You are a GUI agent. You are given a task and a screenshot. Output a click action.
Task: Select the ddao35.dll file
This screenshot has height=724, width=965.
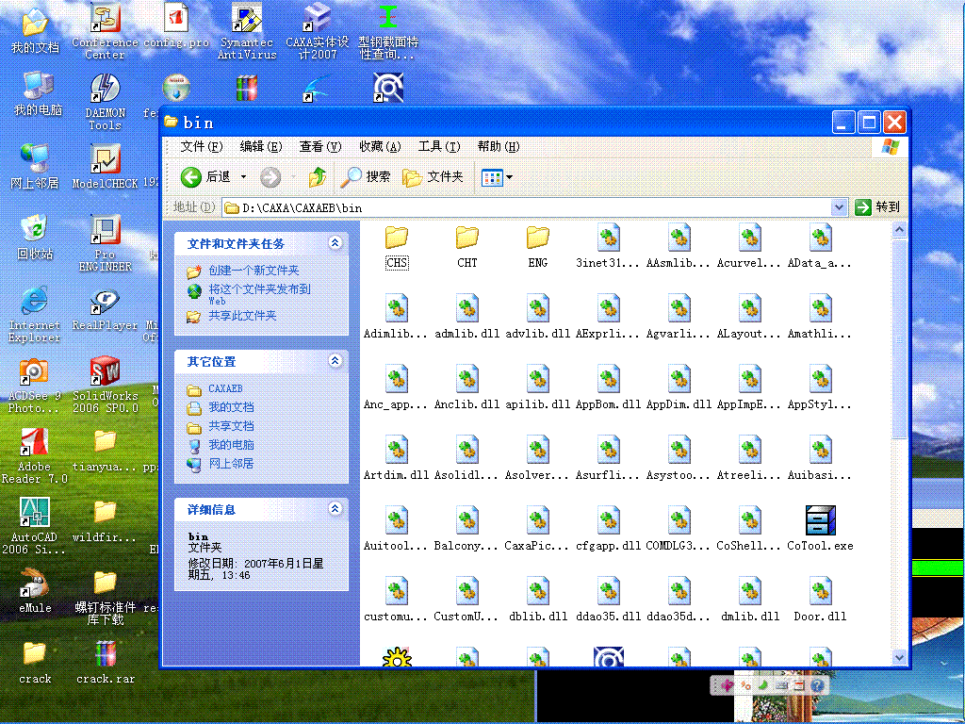tap(609, 601)
